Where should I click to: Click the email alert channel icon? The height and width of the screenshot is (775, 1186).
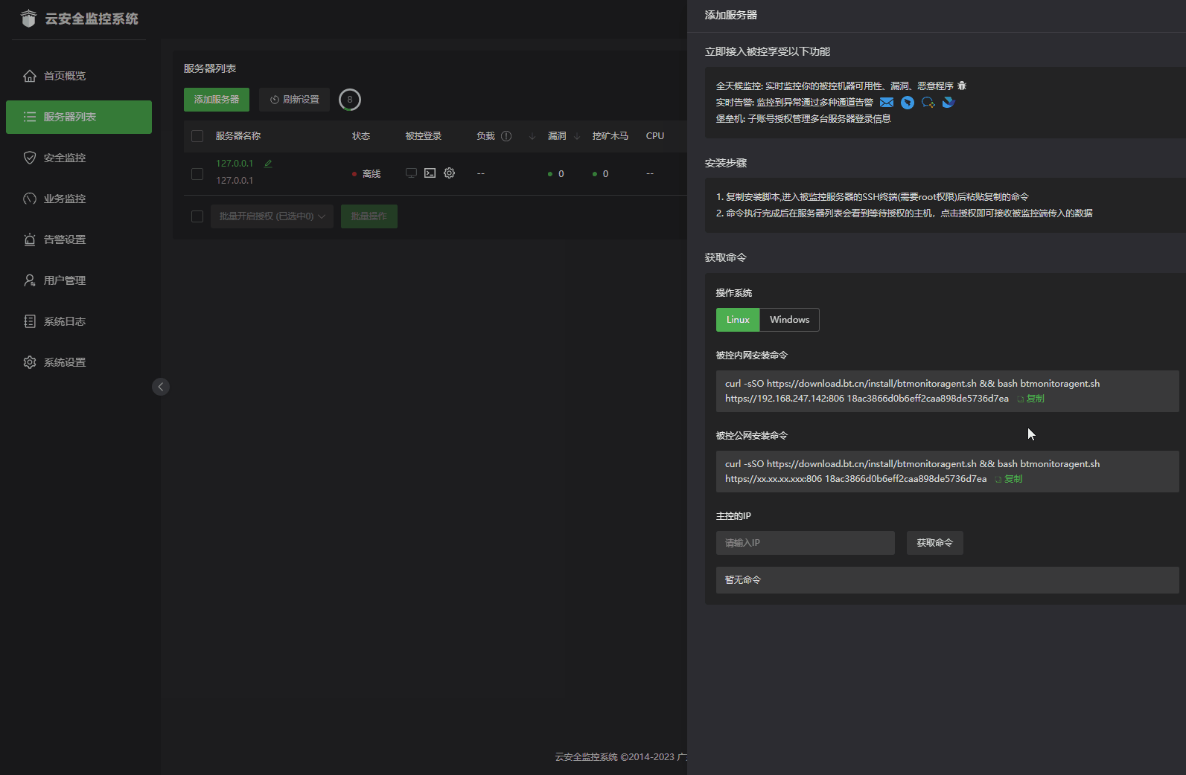(x=887, y=103)
